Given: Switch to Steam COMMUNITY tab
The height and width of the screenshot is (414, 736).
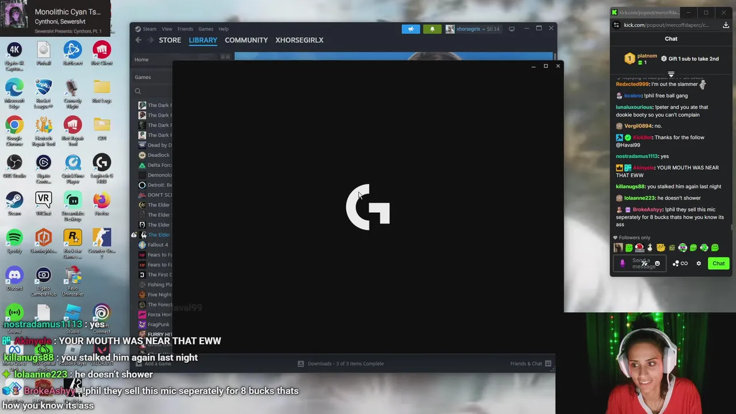Looking at the screenshot, I should [x=246, y=40].
